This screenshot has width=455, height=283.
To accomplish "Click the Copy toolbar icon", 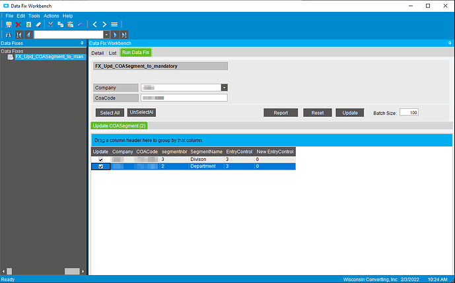I will click(60, 24).
